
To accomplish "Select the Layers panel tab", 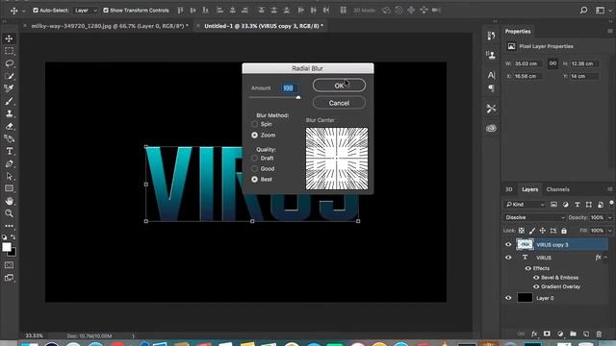I will 529,189.
